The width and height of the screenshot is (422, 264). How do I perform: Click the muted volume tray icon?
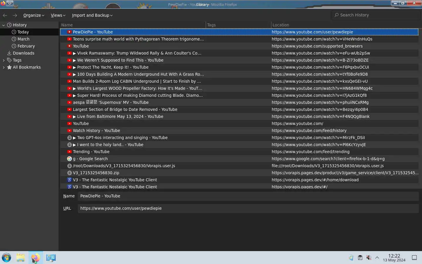point(369,258)
